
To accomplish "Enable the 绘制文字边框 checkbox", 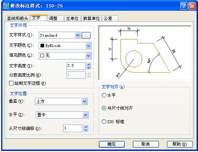I will [11, 83].
